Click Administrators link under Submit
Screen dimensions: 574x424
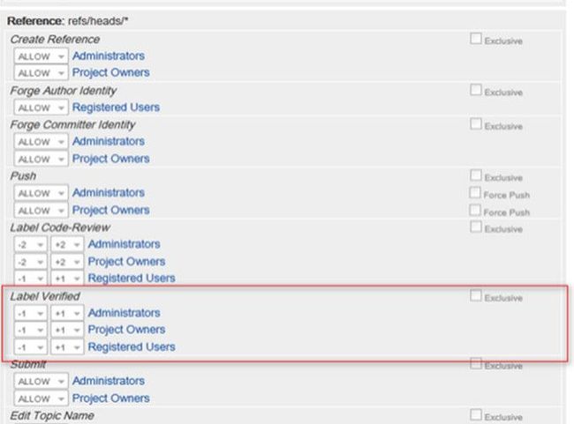(x=108, y=381)
